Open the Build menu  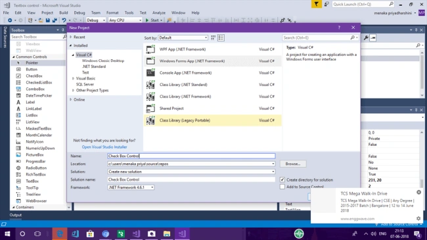(x=64, y=12)
